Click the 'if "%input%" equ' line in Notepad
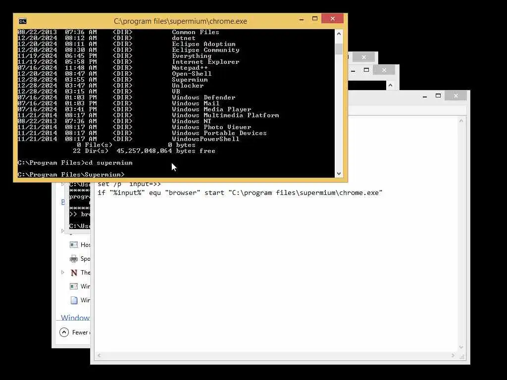Screen dimensions: 507x380 point(240,193)
